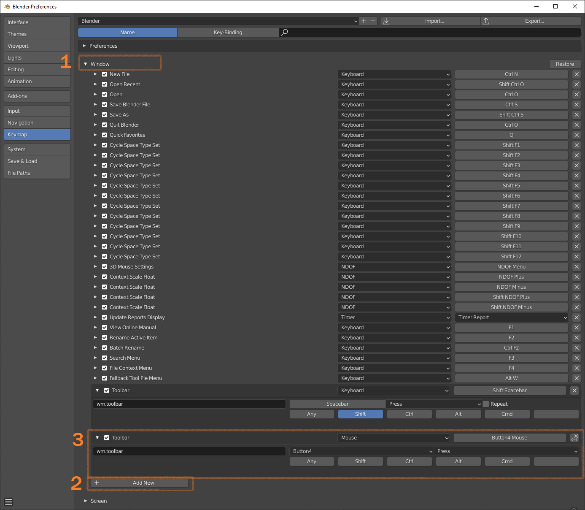The width and height of the screenshot is (585, 510).
Task: Filter keymap by Key-Binding
Action: 228,33
